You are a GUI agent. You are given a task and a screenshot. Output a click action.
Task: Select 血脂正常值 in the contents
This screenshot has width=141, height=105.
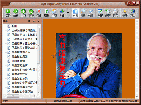18,61
